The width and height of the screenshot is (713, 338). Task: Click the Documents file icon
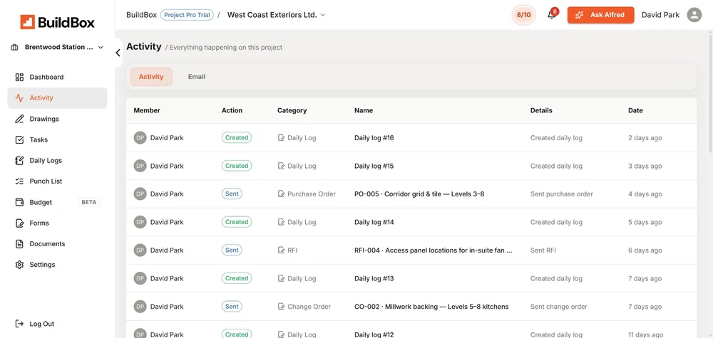(19, 244)
